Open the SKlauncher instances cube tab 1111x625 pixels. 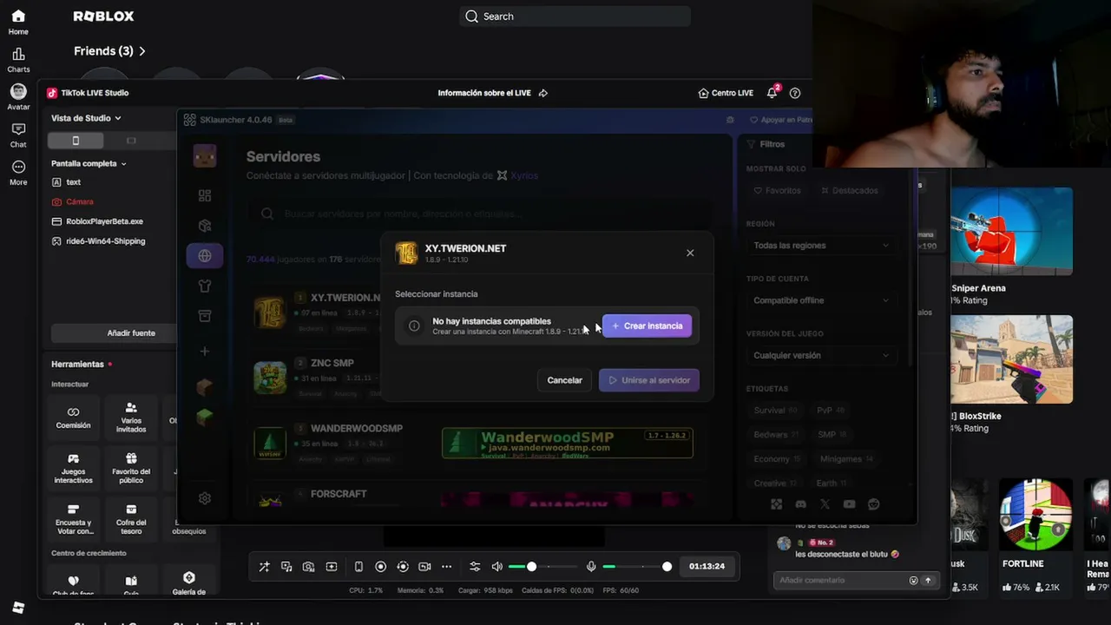(205, 226)
